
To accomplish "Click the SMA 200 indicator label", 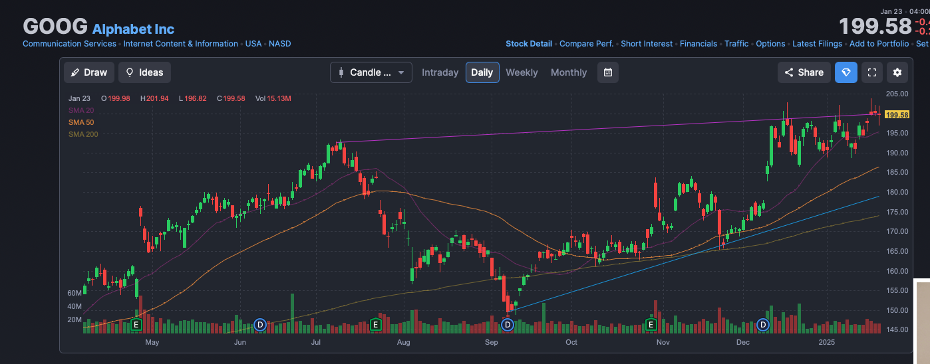I will point(83,134).
